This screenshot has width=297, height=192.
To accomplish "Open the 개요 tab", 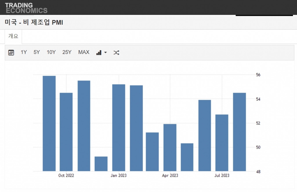I will 13,36.
